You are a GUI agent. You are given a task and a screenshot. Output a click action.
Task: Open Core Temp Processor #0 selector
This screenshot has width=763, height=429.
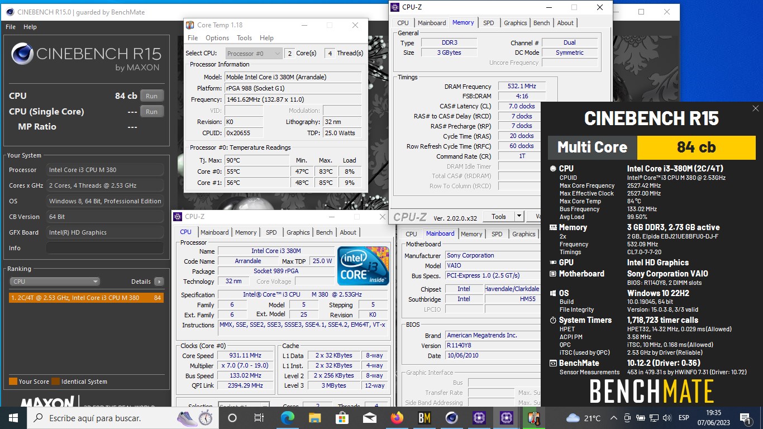pyautogui.click(x=254, y=53)
